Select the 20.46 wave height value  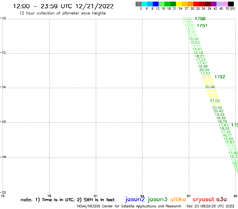click(210, 87)
